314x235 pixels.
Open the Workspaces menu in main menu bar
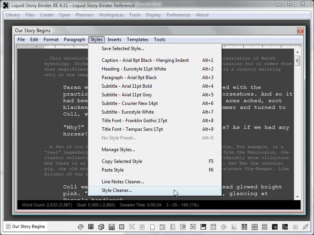111,15
